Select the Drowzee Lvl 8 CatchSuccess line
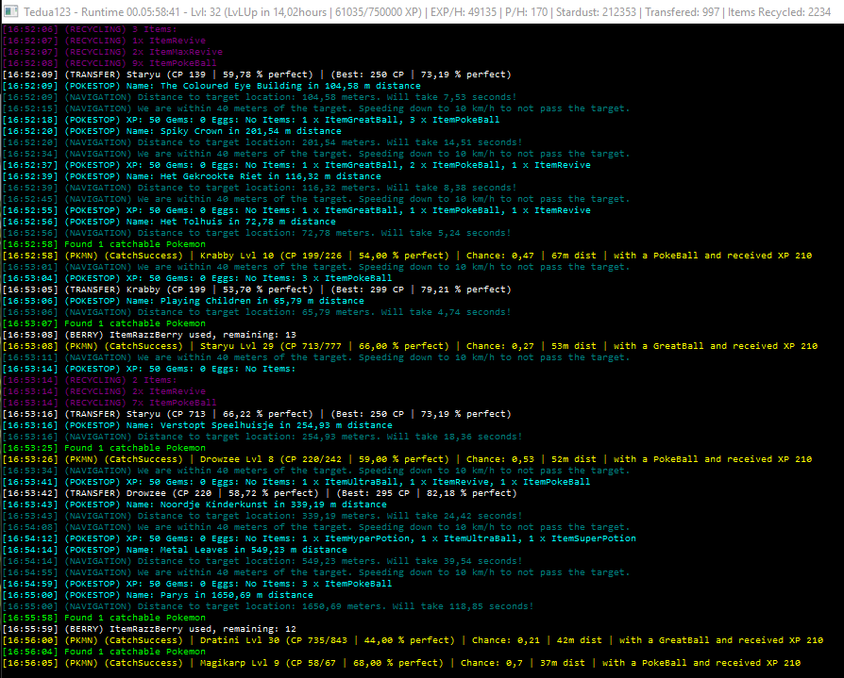Image resolution: width=844 pixels, height=678 pixels. 407,459
